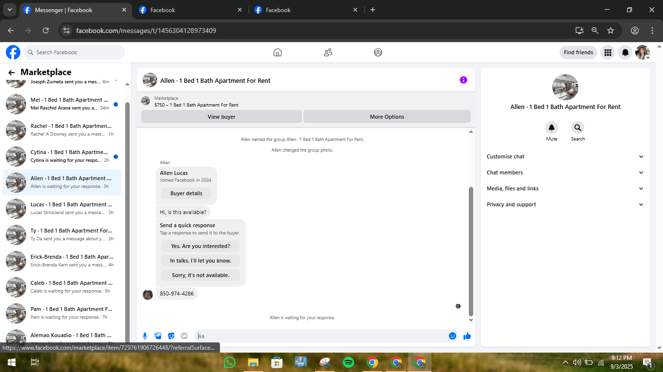Open the Mel conversation in the list
Viewport: 663px width, 372px height.
(62, 104)
